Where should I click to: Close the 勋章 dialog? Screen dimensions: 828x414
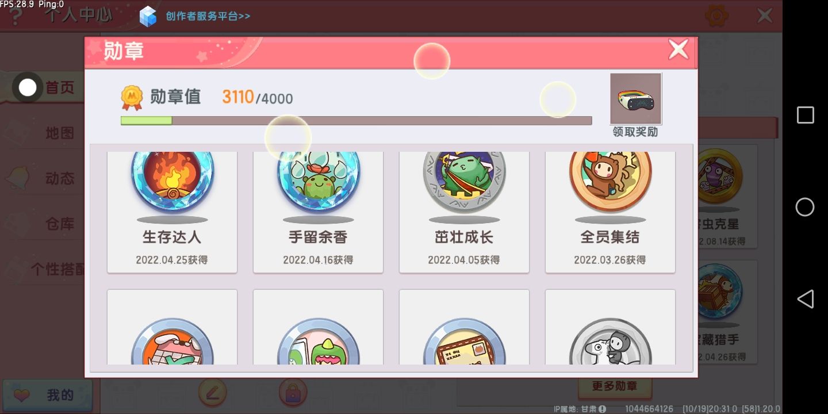pyautogui.click(x=678, y=49)
